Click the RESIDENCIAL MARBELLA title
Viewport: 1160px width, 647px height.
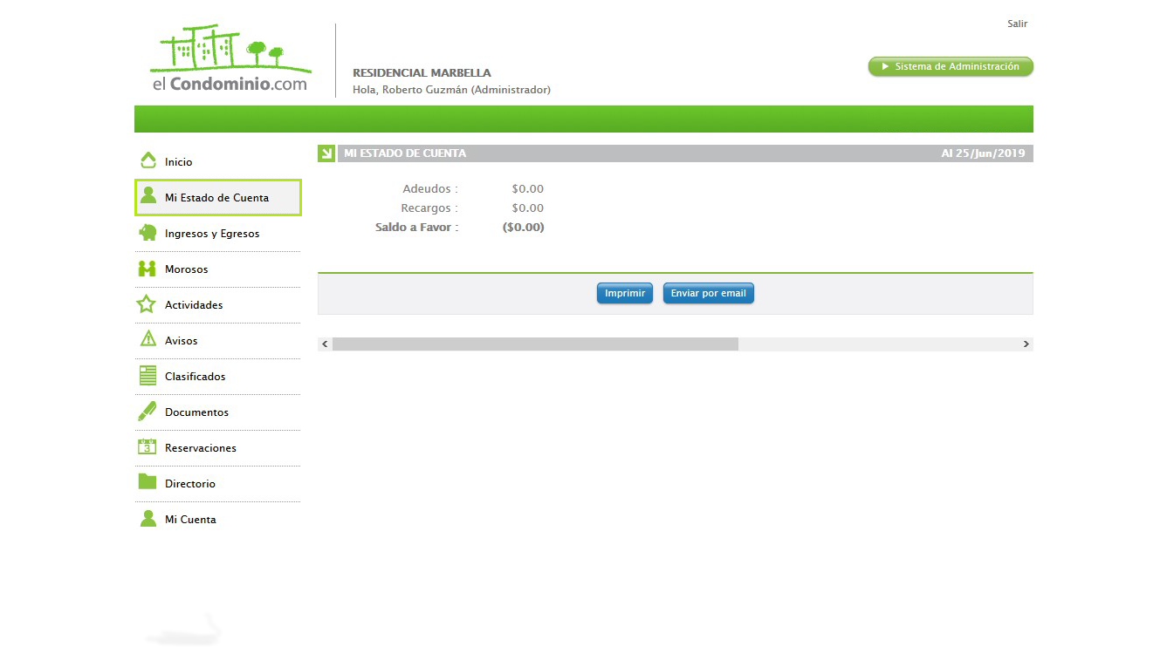pyautogui.click(x=422, y=72)
